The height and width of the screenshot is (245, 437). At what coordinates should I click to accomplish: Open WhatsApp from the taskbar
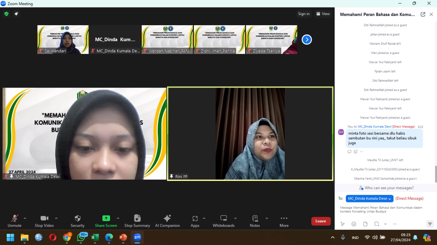pos(81,237)
